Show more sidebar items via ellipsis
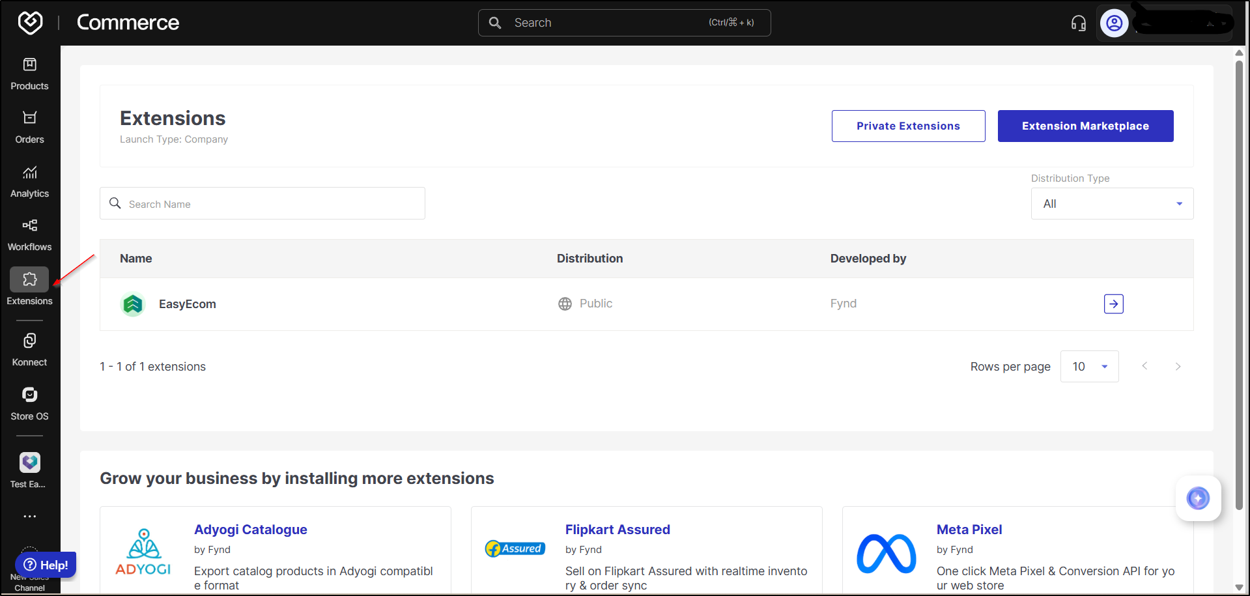This screenshot has height=596, width=1250. tap(29, 517)
